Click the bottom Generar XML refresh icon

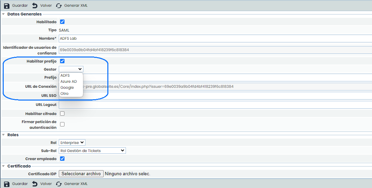click(x=59, y=184)
